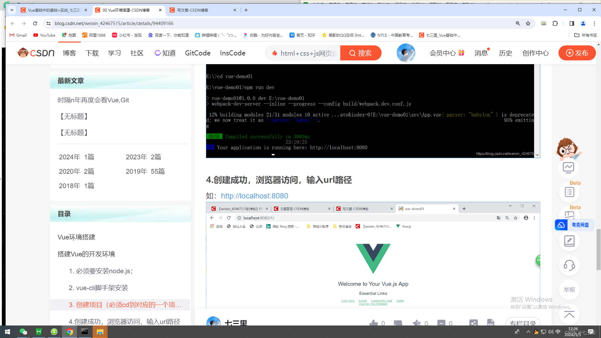Click the Windows taskbar CSDN thumbnail
The width and height of the screenshot is (601, 338).
(69, 331)
